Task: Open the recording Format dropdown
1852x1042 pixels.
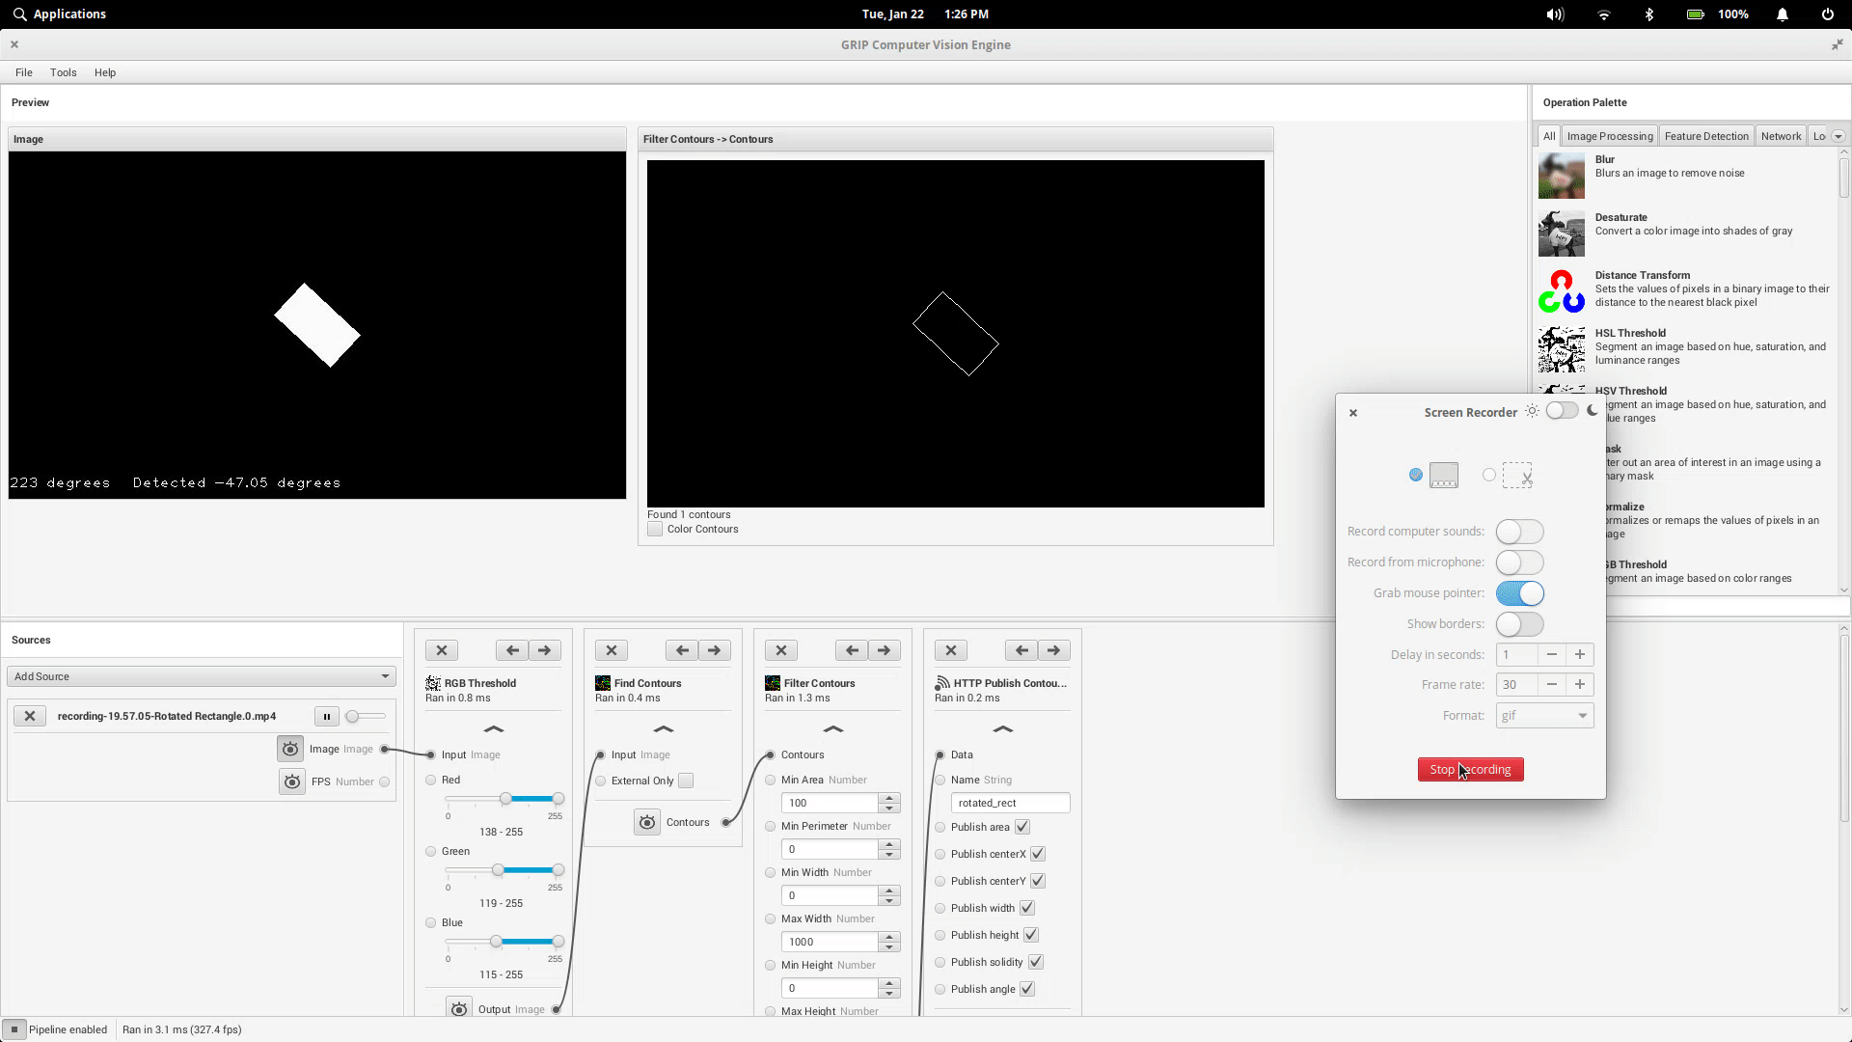Action: 1544,715
